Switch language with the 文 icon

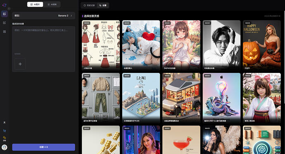pos(5,122)
